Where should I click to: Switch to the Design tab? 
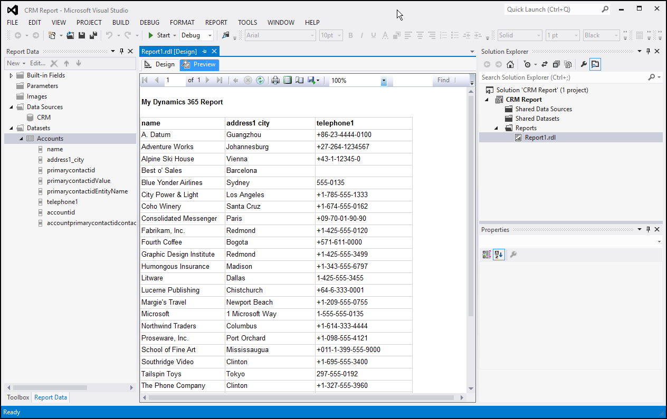point(159,64)
